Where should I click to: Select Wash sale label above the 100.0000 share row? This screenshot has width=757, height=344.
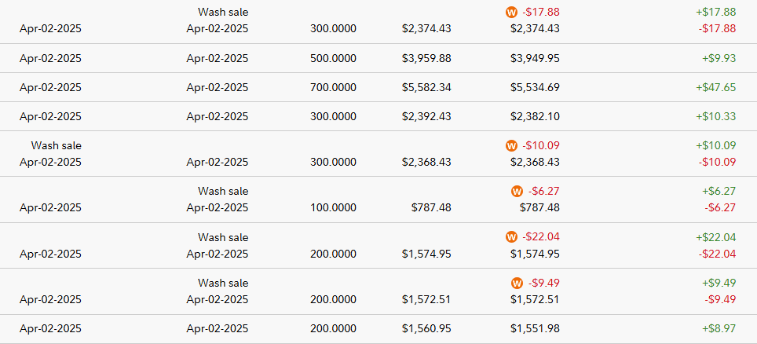point(223,191)
